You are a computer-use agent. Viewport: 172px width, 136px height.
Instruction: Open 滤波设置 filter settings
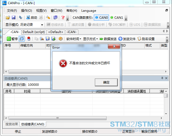(x=76, y=25)
